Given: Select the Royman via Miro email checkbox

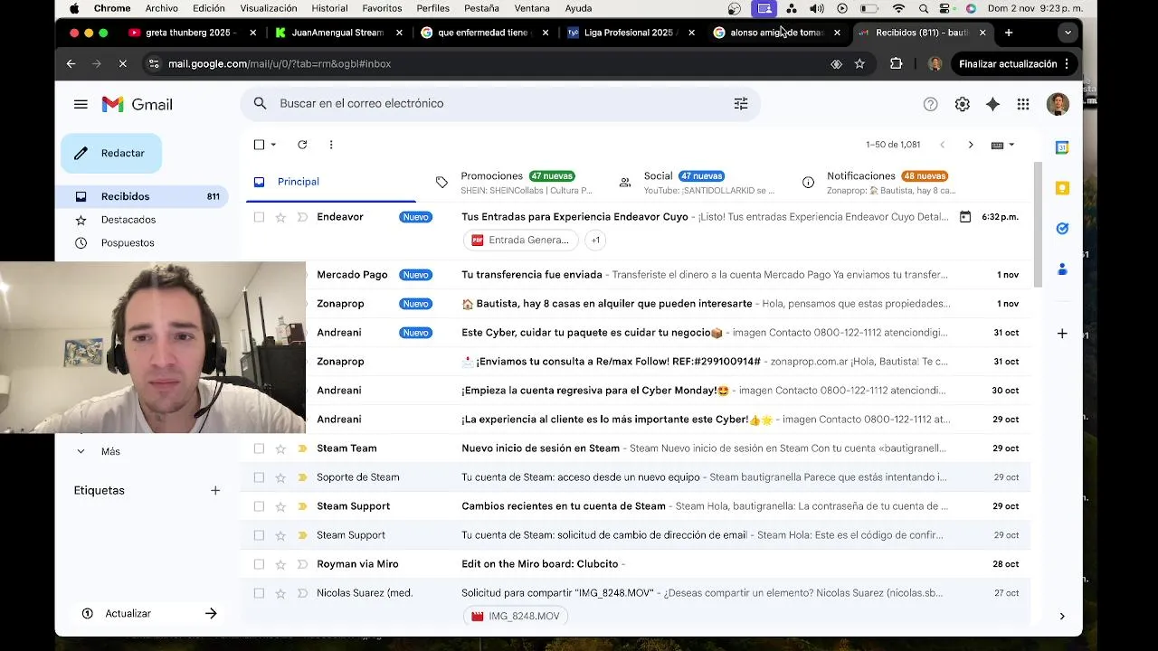Looking at the screenshot, I should (259, 564).
